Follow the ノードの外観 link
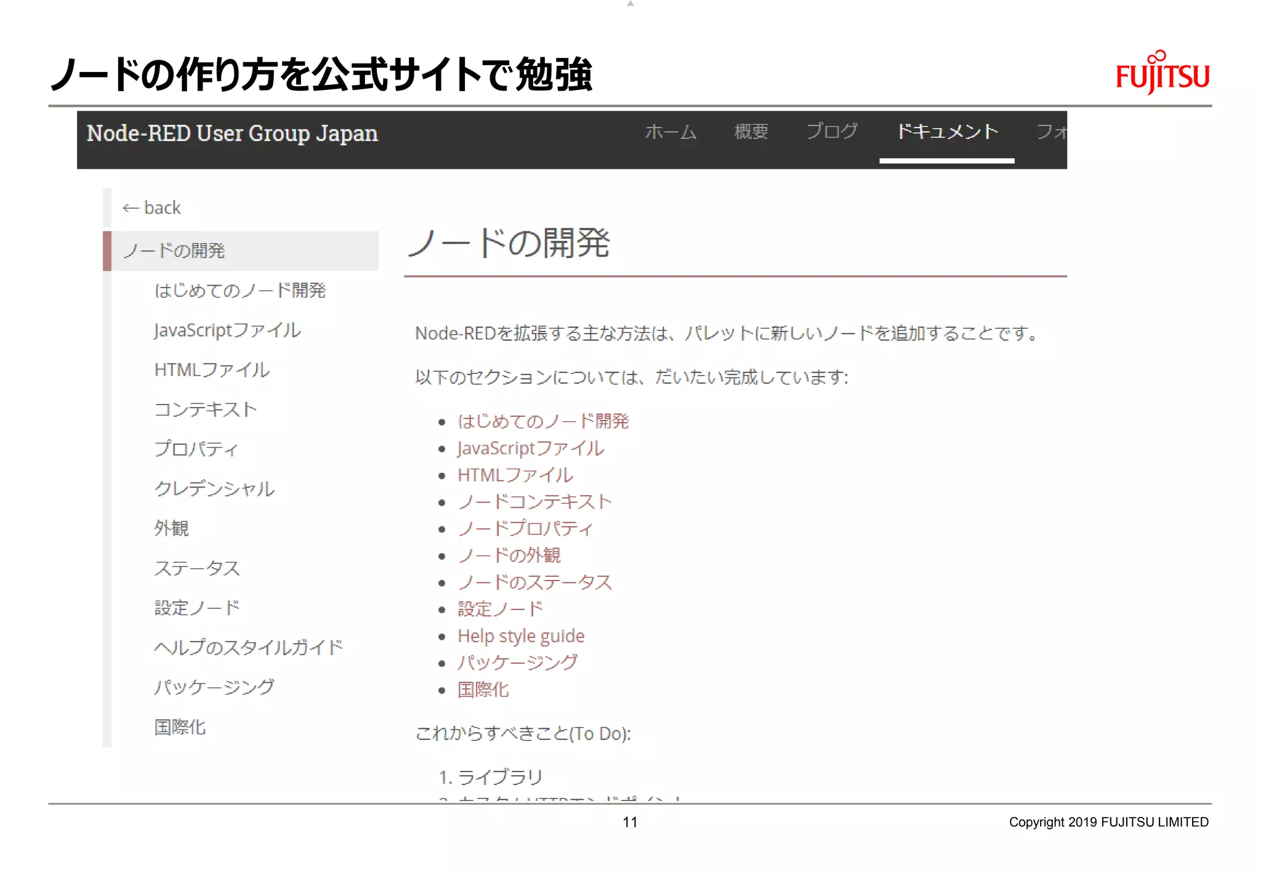Image resolution: width=1261 pixels, height=873 pixels. point(509,556)
